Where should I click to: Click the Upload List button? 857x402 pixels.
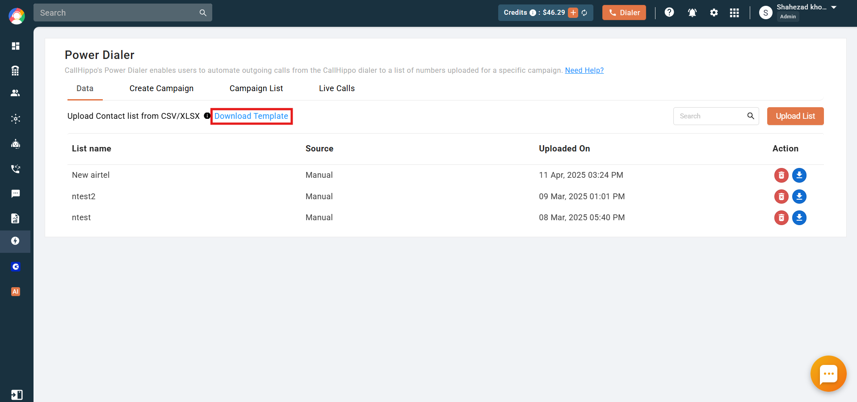coord(795,116)
